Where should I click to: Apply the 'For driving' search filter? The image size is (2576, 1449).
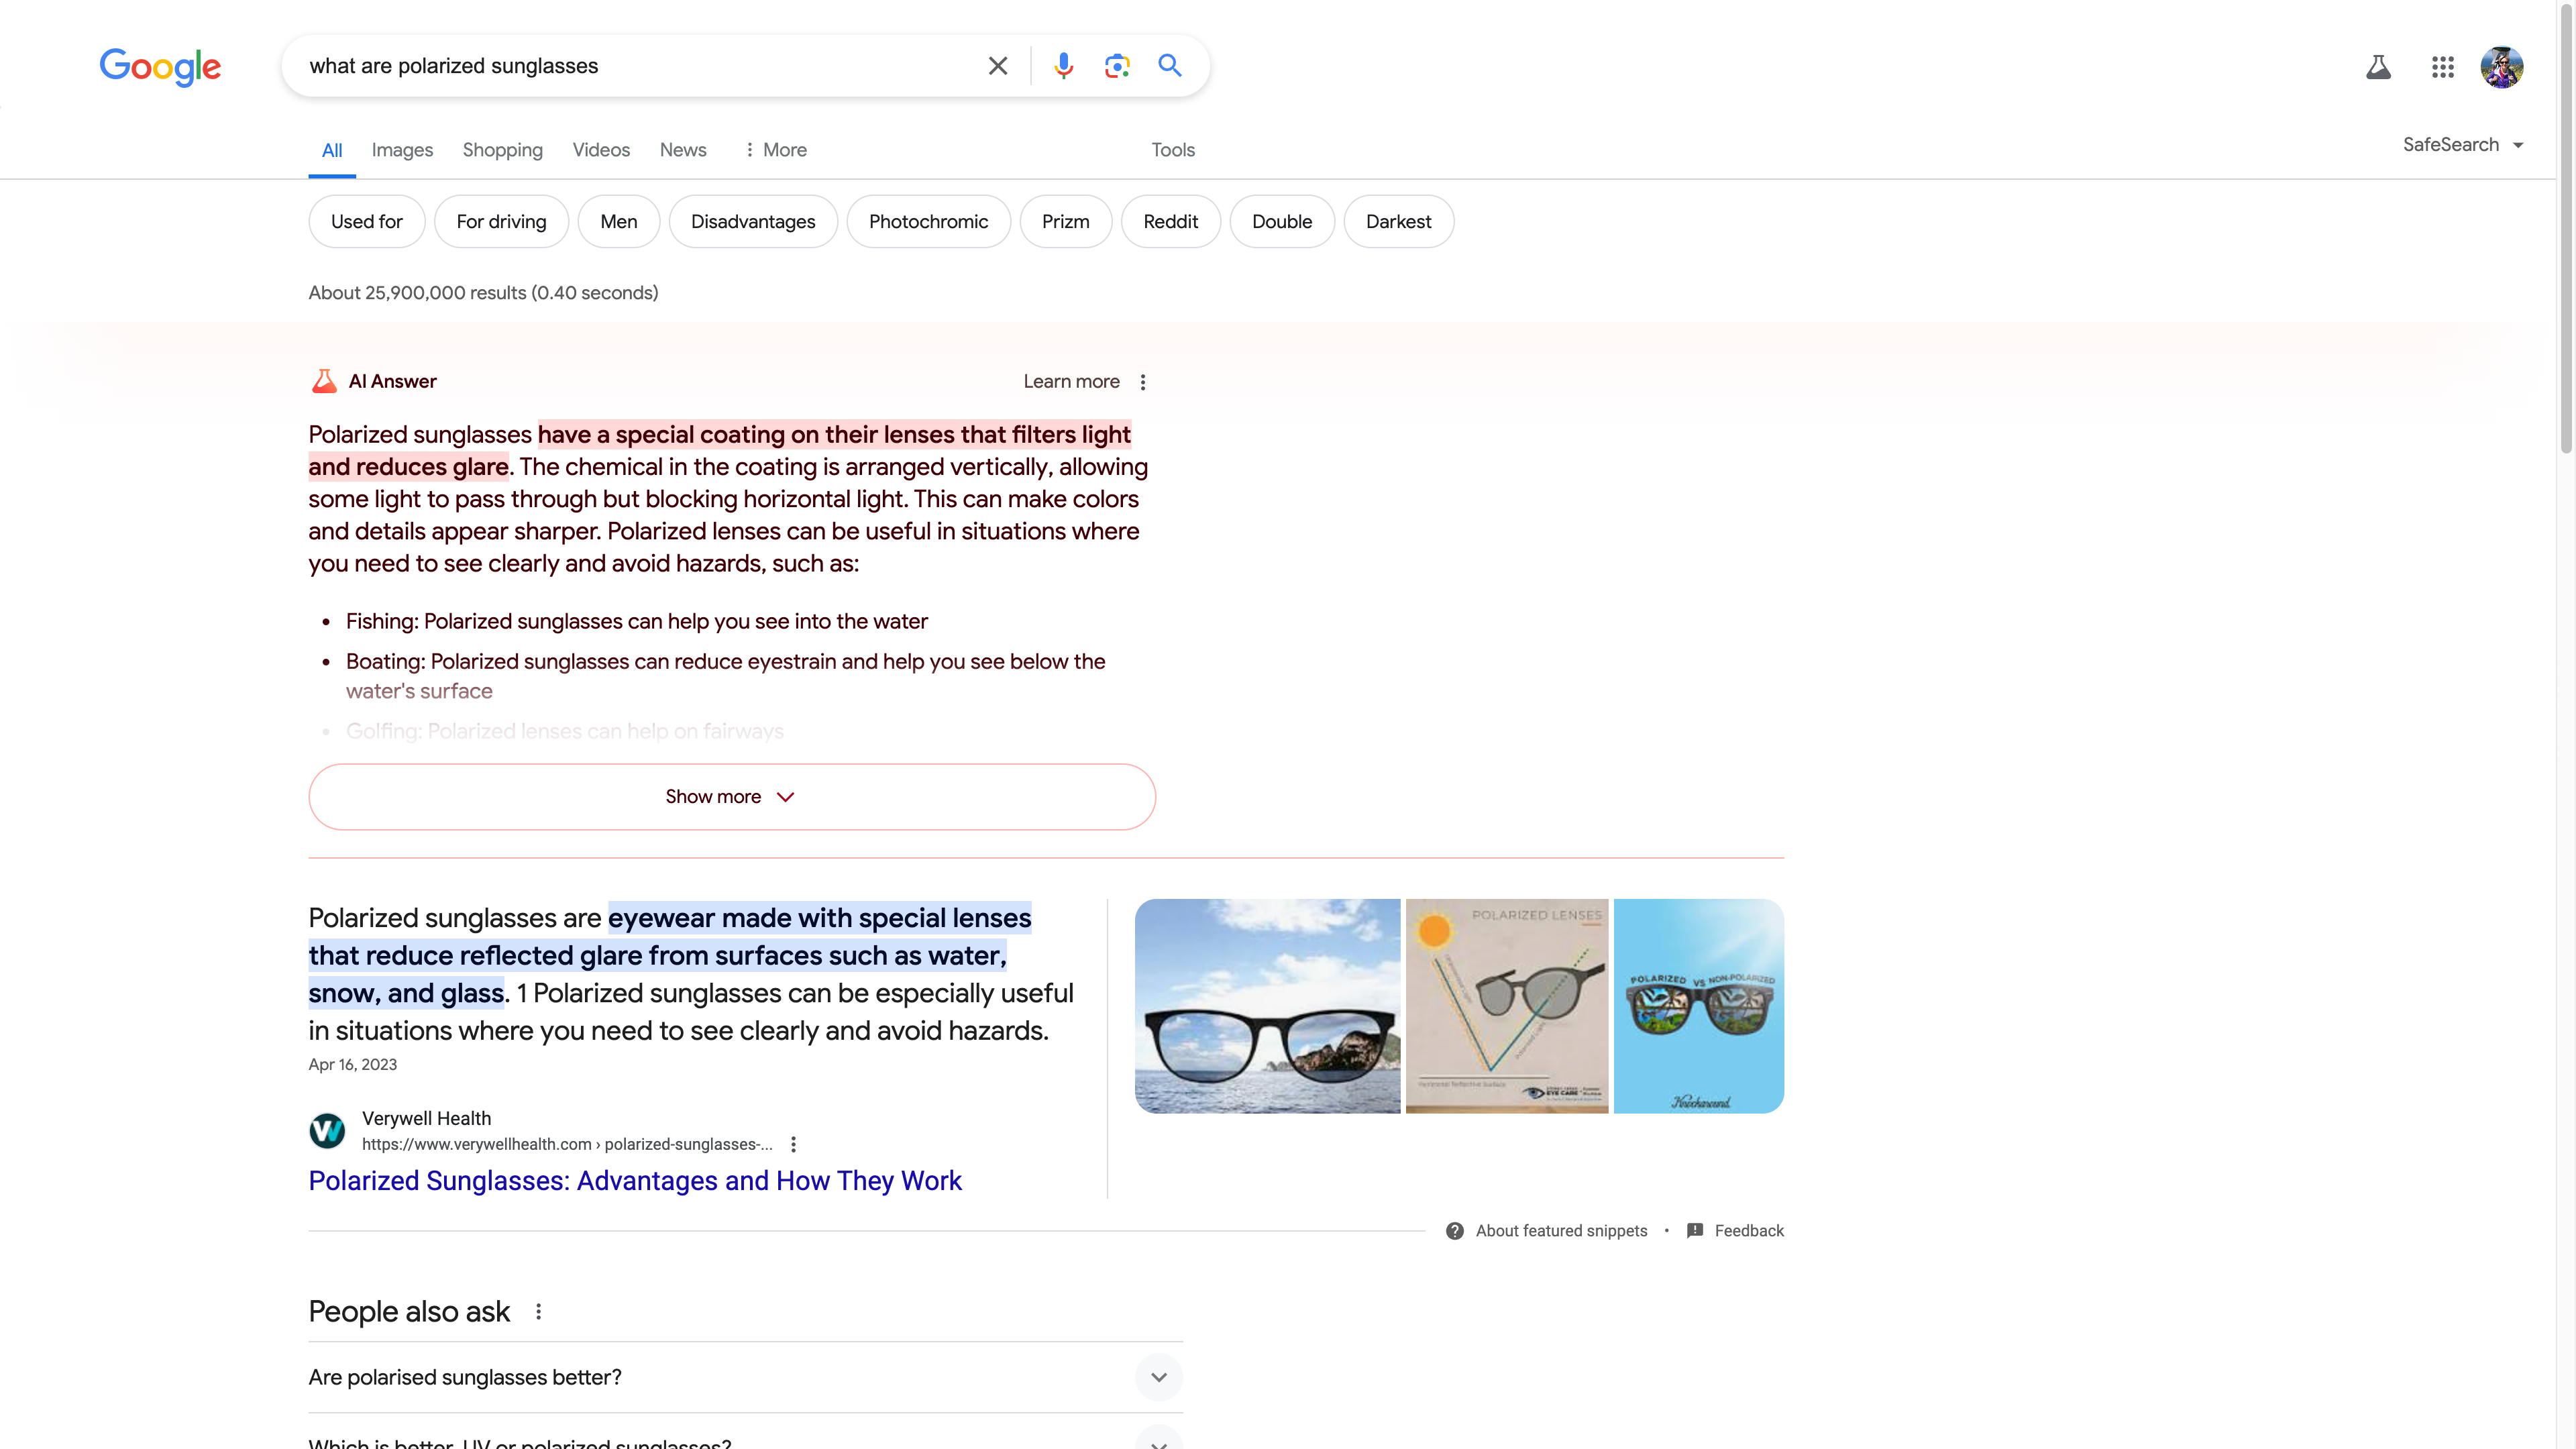(501, 221)
